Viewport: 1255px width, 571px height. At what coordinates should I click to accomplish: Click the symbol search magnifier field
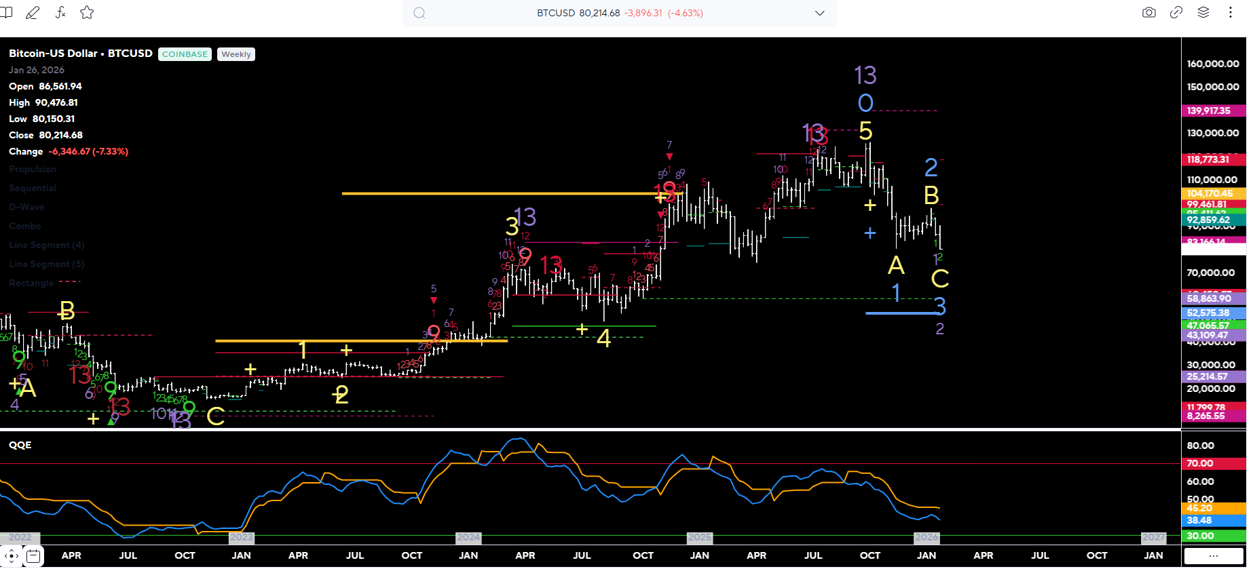click(419, 13)
